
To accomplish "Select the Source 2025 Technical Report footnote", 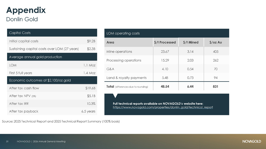I will click(61, 121).
